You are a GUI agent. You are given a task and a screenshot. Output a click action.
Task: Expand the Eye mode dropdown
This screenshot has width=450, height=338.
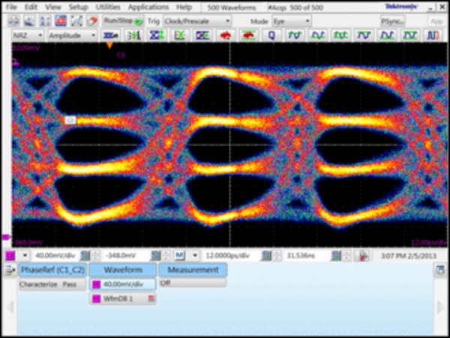[x=290, y=21]
